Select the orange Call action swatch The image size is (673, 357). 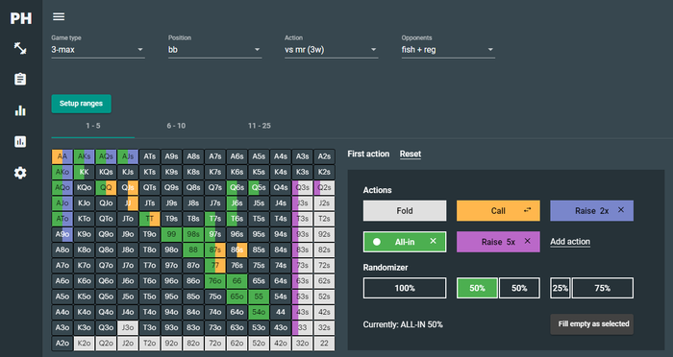click(x=498, y=210)
